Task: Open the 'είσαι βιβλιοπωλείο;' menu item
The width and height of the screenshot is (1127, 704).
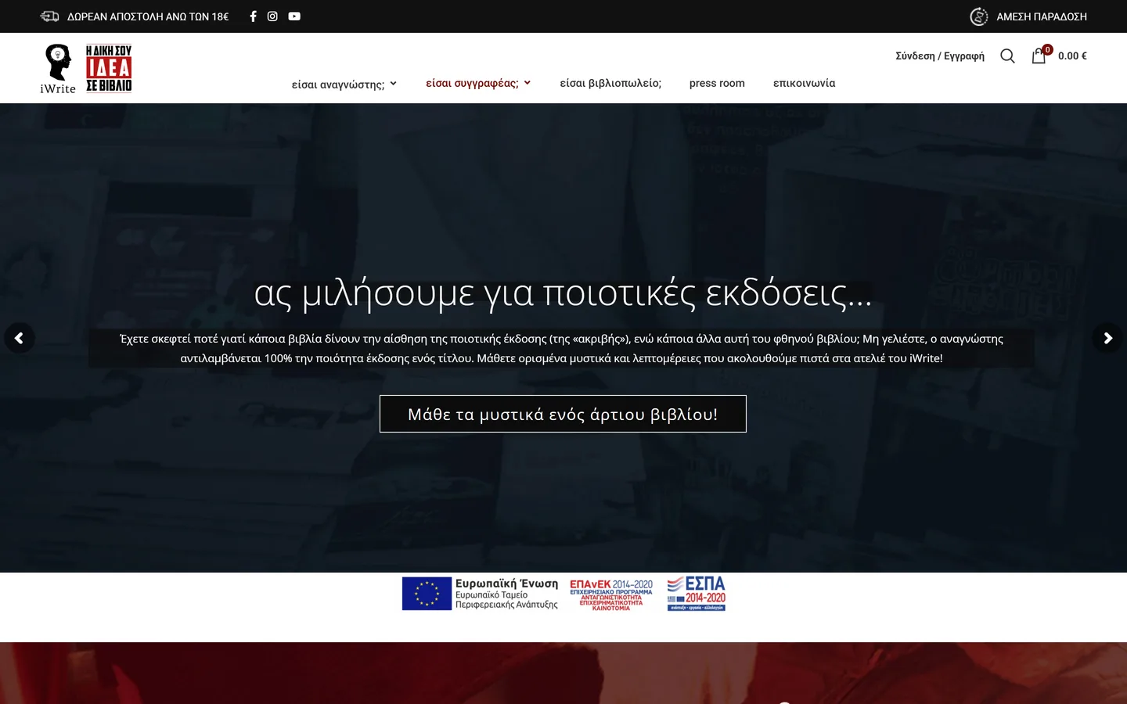Action: 610,83
